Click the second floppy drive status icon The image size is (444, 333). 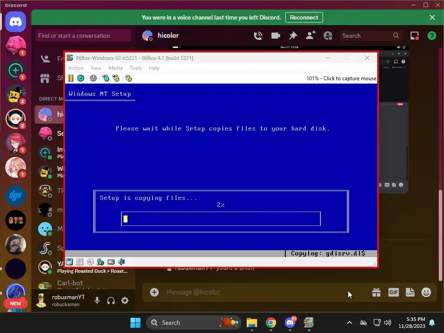[x=80, y=262]
